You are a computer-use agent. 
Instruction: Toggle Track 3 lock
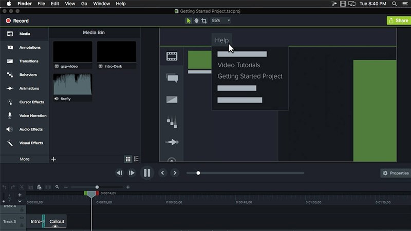tap(22, 225)
